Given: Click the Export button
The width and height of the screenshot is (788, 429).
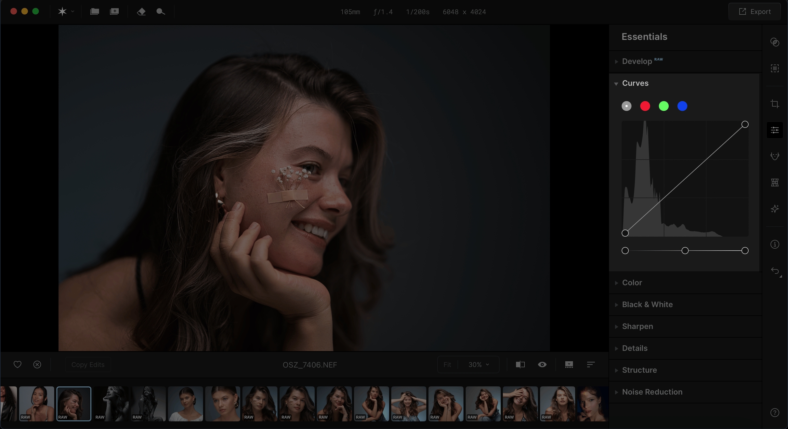Looking at the screenshot, I should pyautogui.click(x=754, y=12).
